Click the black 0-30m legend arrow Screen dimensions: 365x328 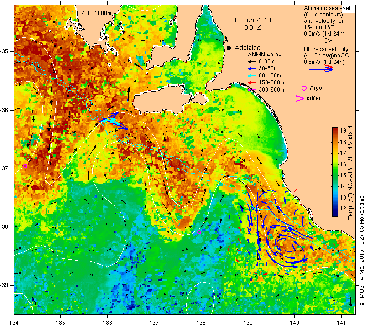(252, 62)
